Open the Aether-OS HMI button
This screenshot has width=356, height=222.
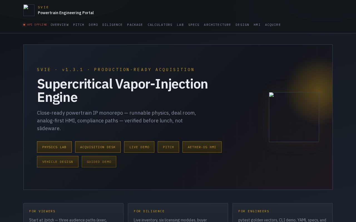[202, 147]
